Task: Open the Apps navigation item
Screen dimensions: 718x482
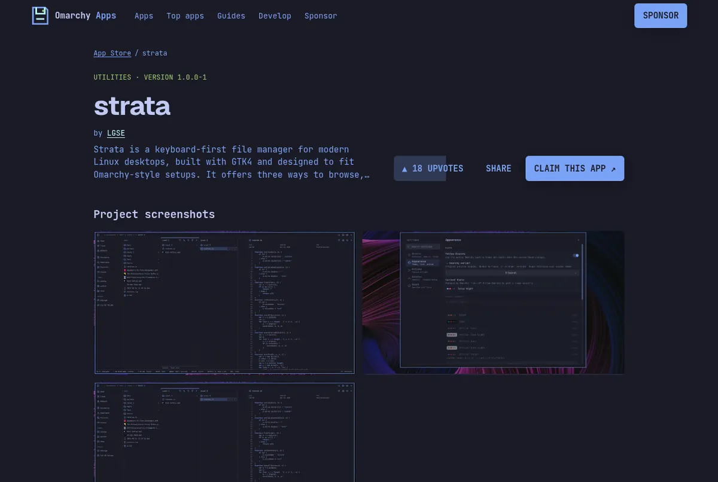Action: tap(144, 16)
